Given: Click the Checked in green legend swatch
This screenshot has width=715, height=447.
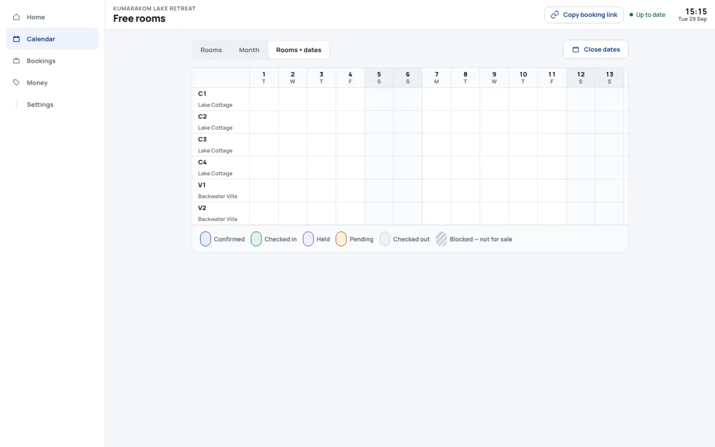Looking at the screenshot, I should pos(256,239).
